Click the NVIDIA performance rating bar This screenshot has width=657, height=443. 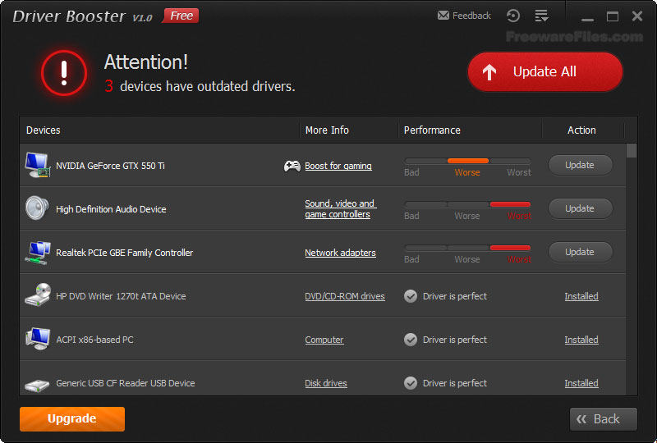467,161
